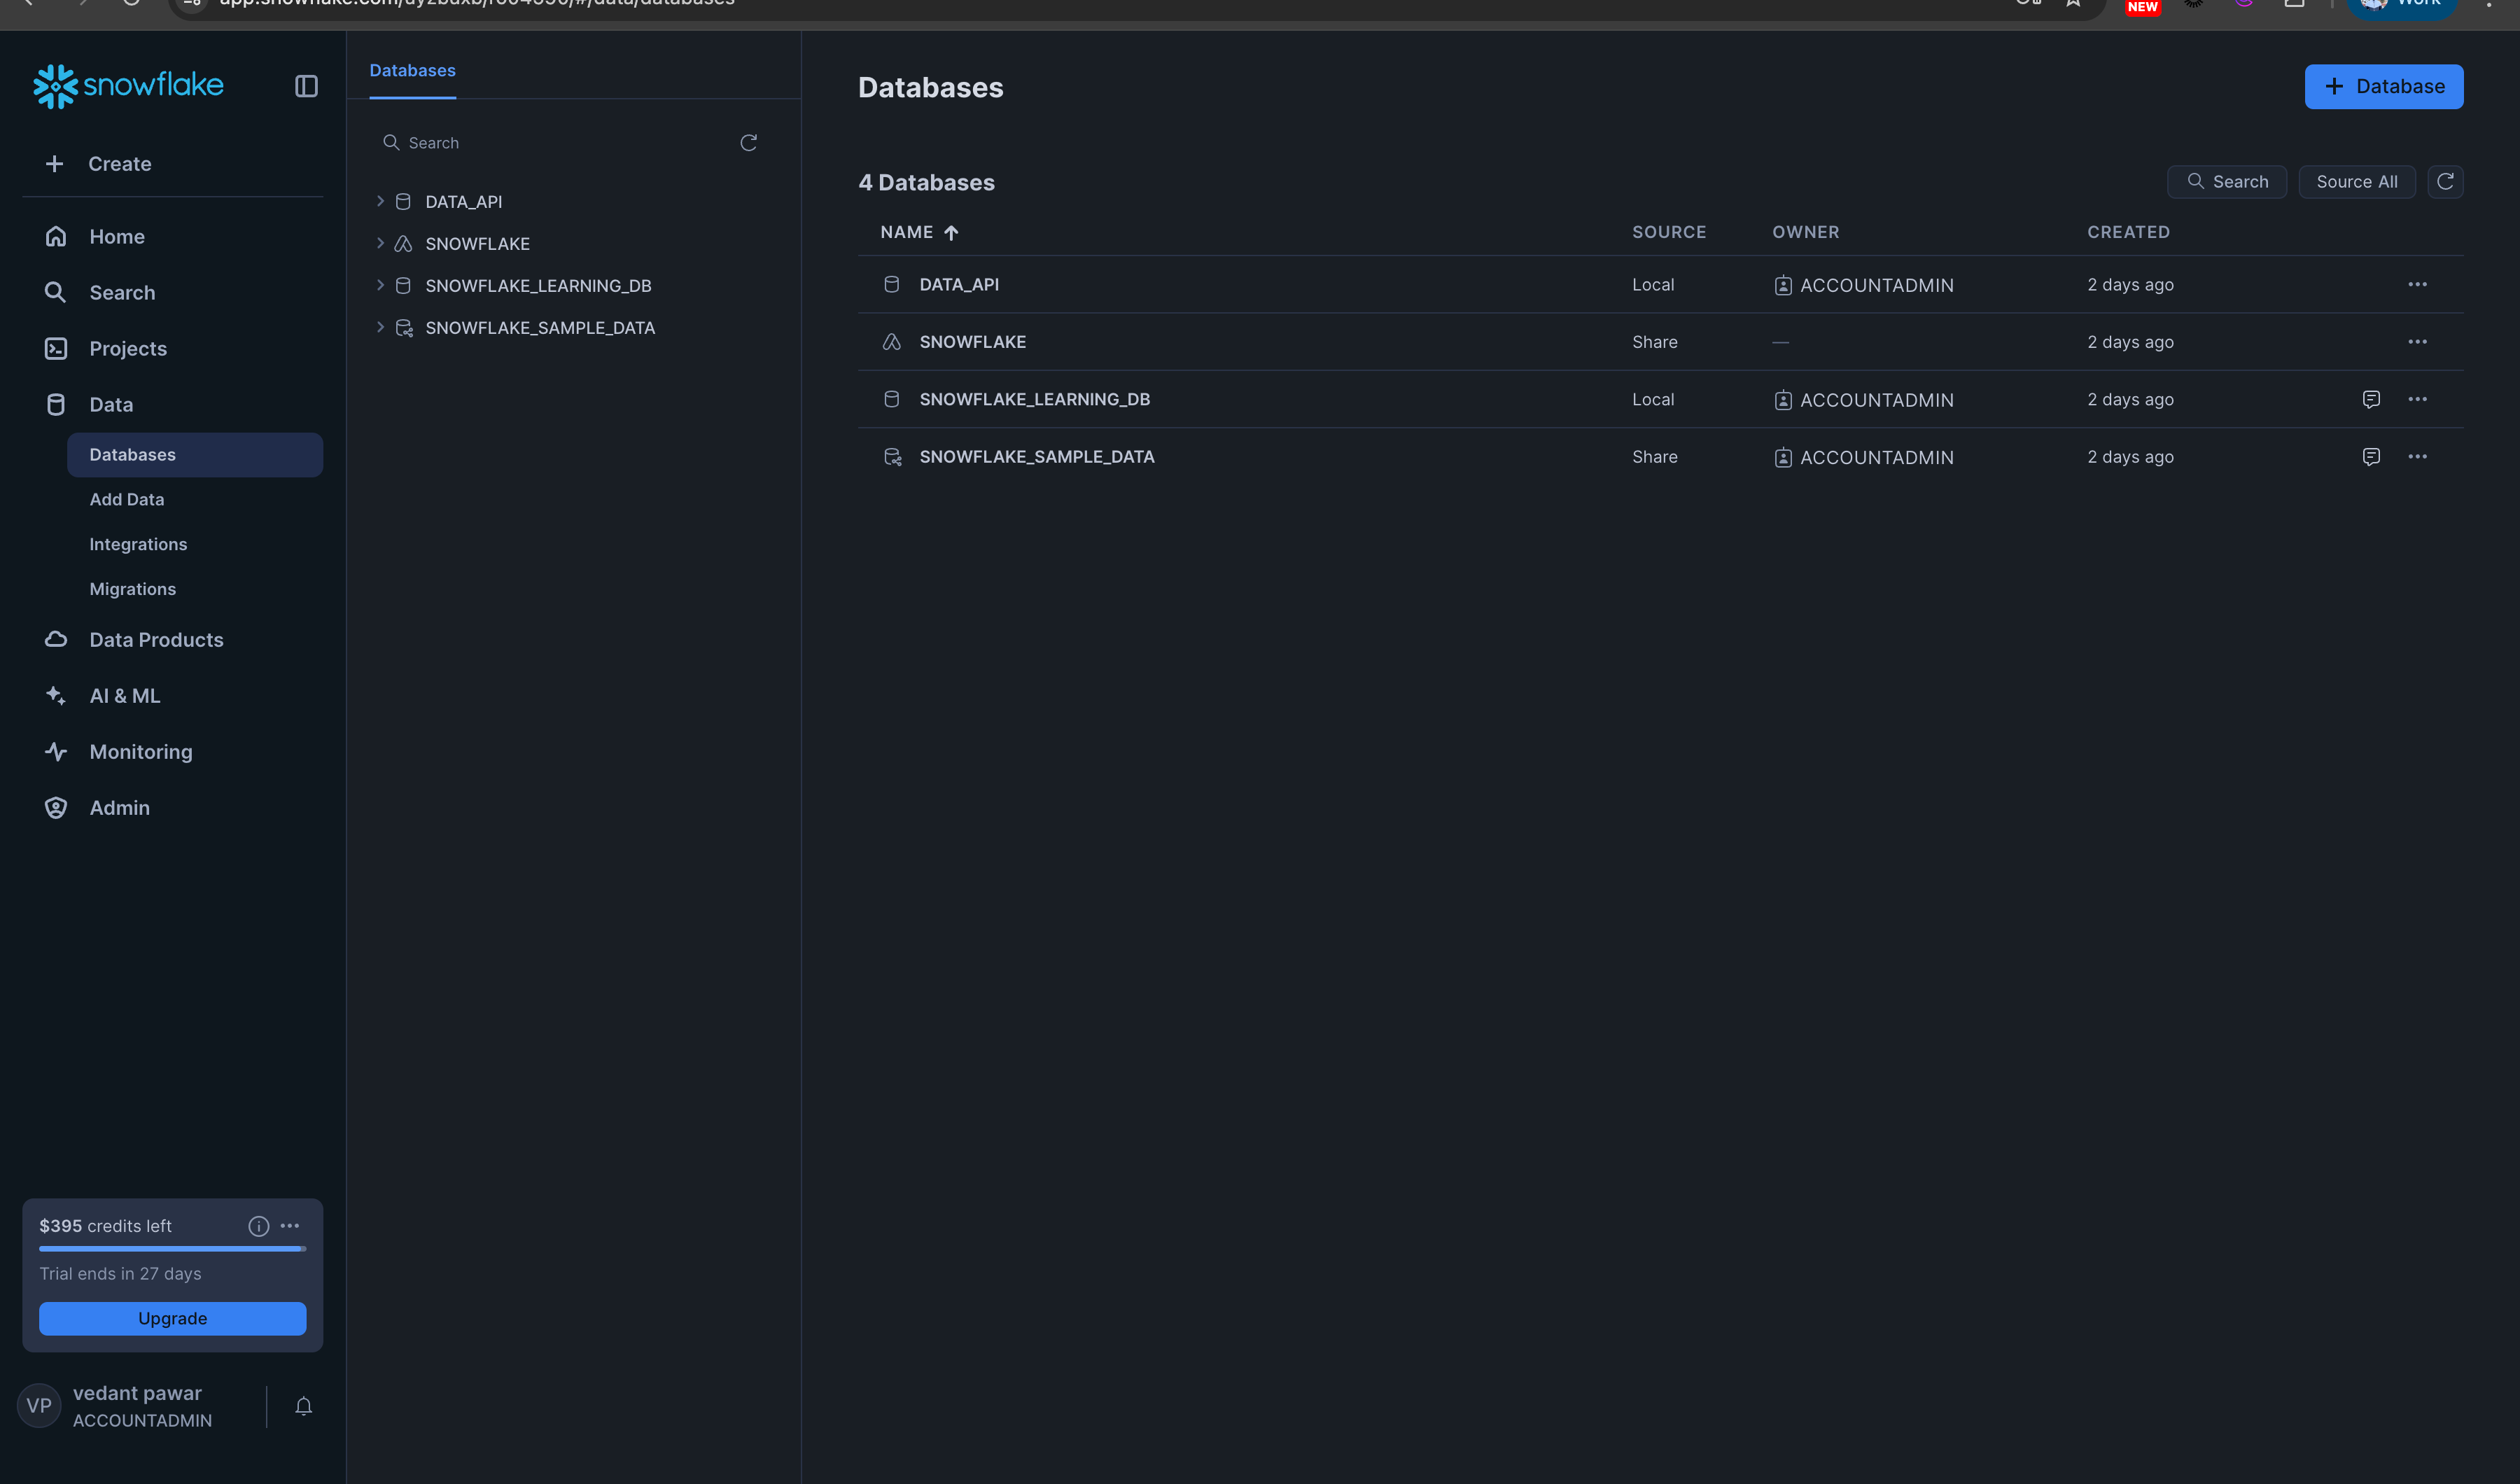Click the Projects terminal icon
The width and height of the screenshot is (2520, 1484).
tap(56, 348)
